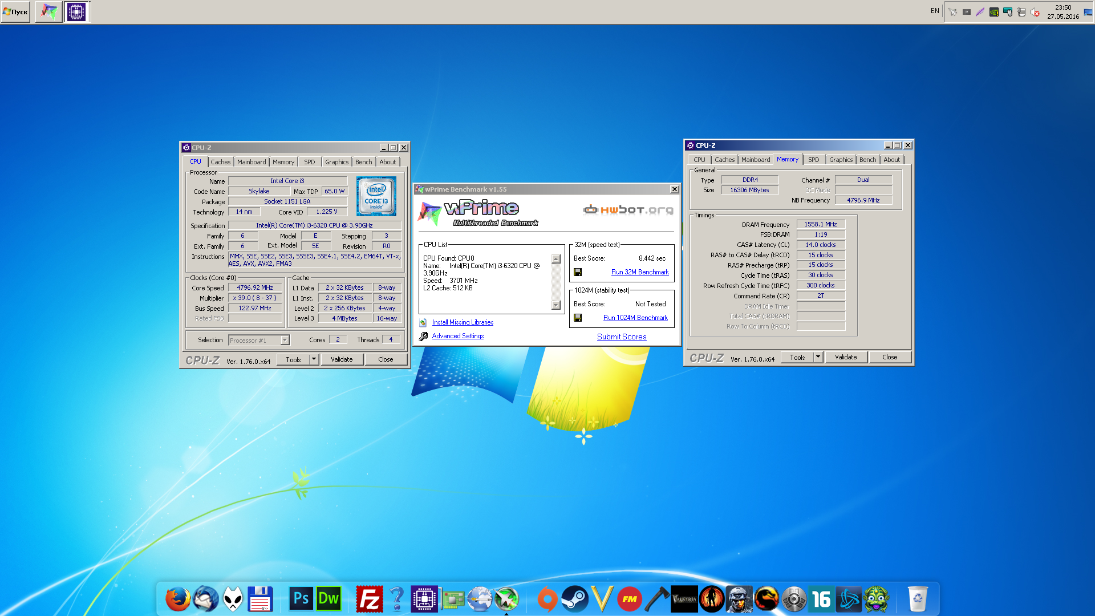This screenshot has height=616, width=1095.
Task: Click the network tray icon
Action: (x=1021, y=12)
